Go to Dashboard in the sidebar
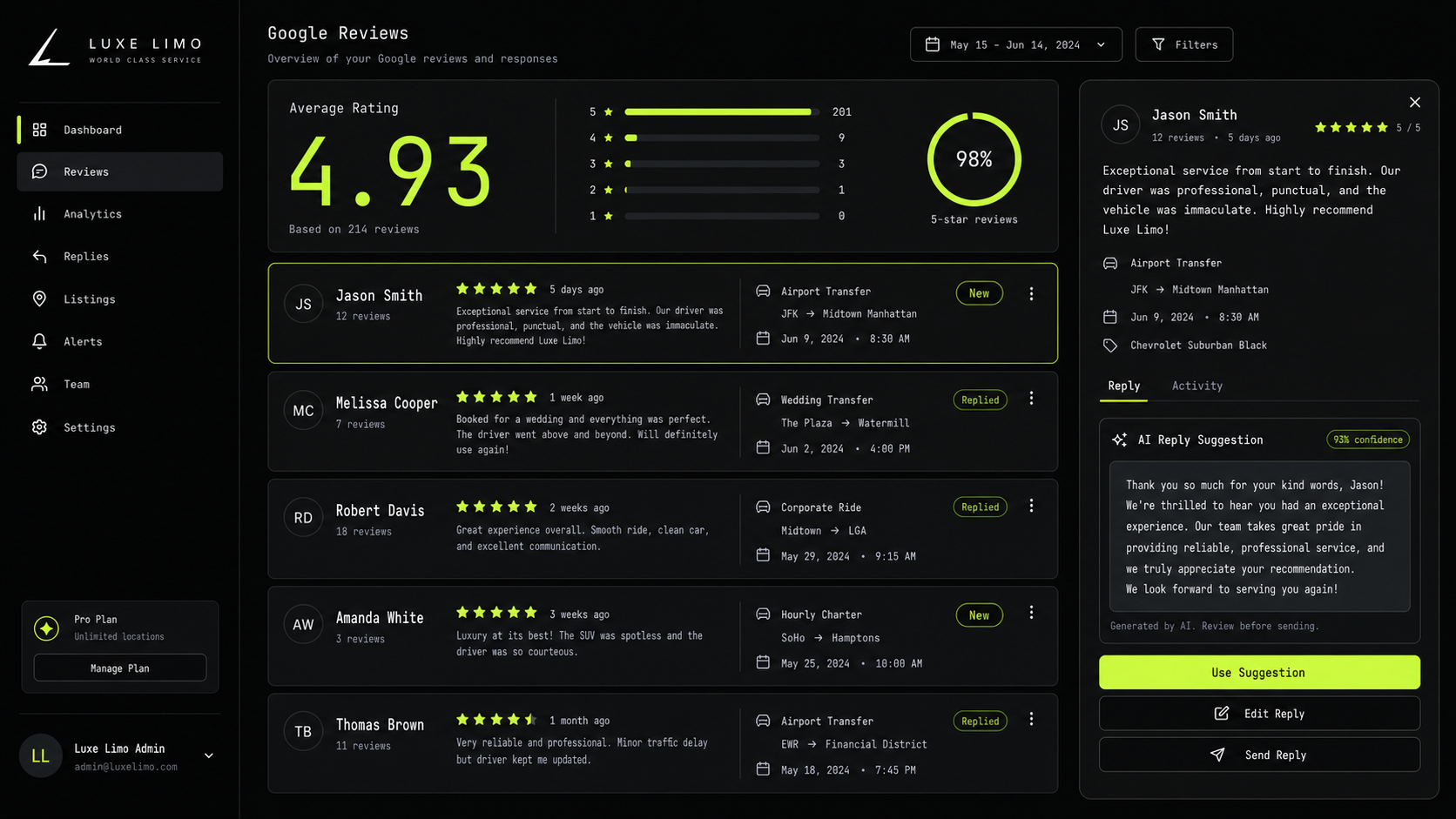Screen dimensions: 1456x819 click(119, 130)
